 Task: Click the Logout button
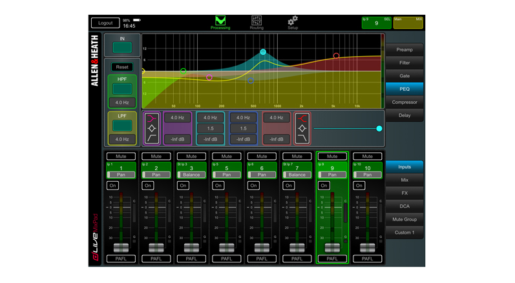coord(105,23)
